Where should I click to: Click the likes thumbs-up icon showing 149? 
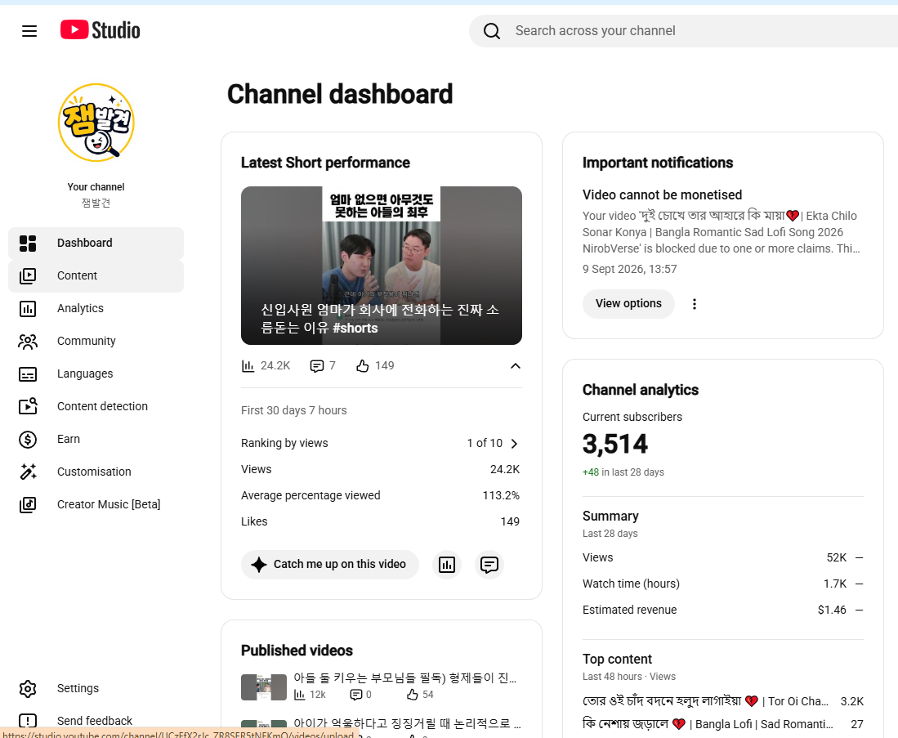coord(363,366)
